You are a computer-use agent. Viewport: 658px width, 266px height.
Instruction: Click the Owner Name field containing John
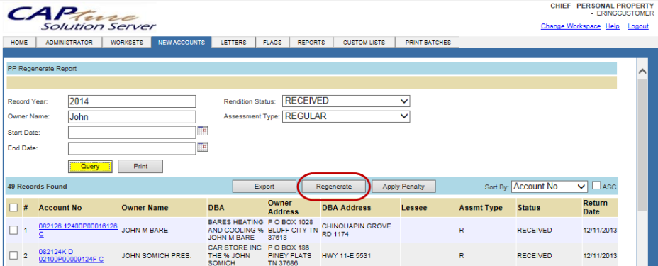coord(132,116)
